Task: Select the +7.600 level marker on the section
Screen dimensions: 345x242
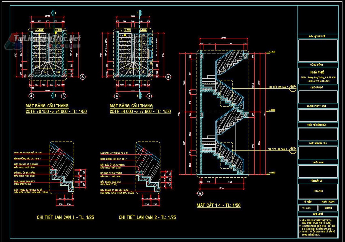Action: (272, 52)
